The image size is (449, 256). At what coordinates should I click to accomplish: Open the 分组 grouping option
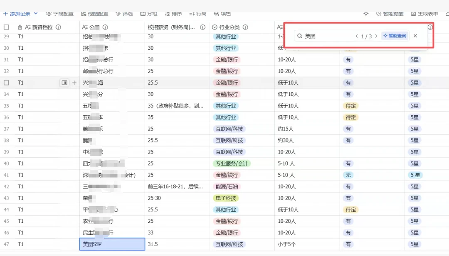(149, 14)
